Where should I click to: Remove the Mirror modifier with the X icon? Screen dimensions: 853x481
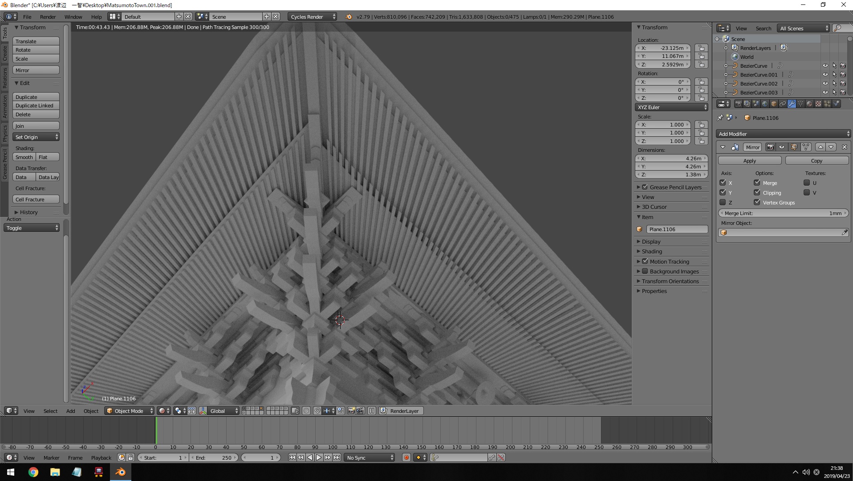(844, 147)
